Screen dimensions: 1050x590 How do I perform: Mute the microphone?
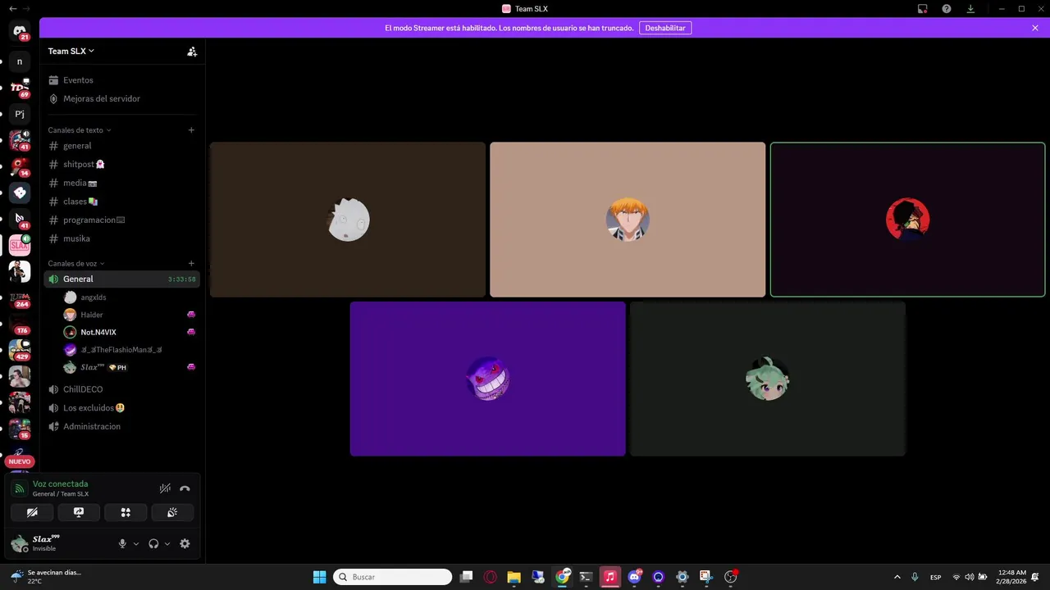tap(122, 543)
